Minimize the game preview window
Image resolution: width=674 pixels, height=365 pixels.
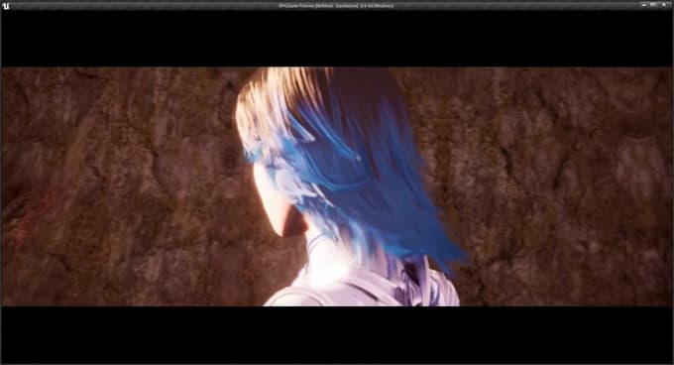[x=644, y=5]
